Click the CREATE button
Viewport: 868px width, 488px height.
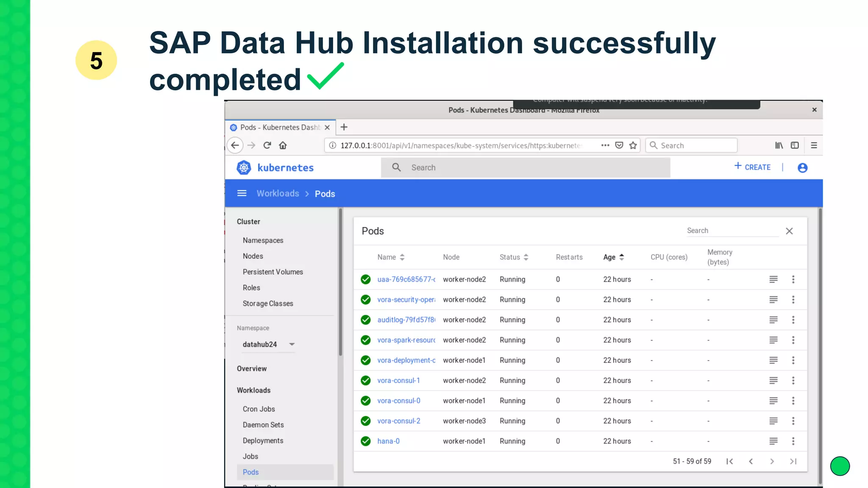pyautogui.click(x=752, y=167)
